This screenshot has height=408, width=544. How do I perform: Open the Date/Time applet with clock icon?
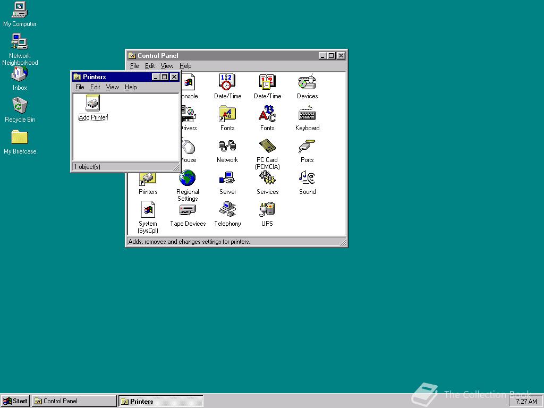coord(227,87)
